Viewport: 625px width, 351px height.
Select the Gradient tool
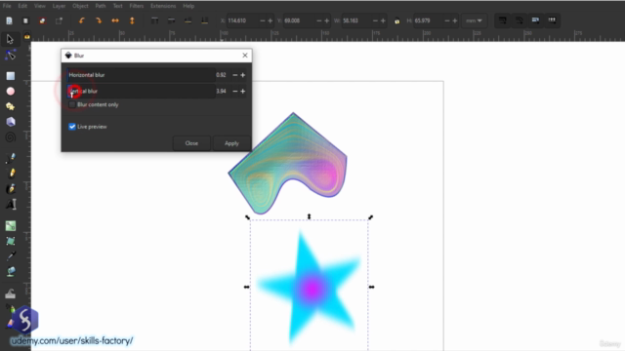pyautogui.click(x=11, y=225)
